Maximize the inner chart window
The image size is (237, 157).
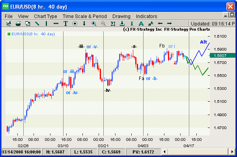pyautogui.click(x=232, y=15)
